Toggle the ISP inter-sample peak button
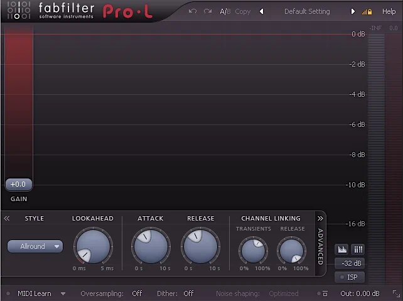Screen dimensions: 403x301 350,277
